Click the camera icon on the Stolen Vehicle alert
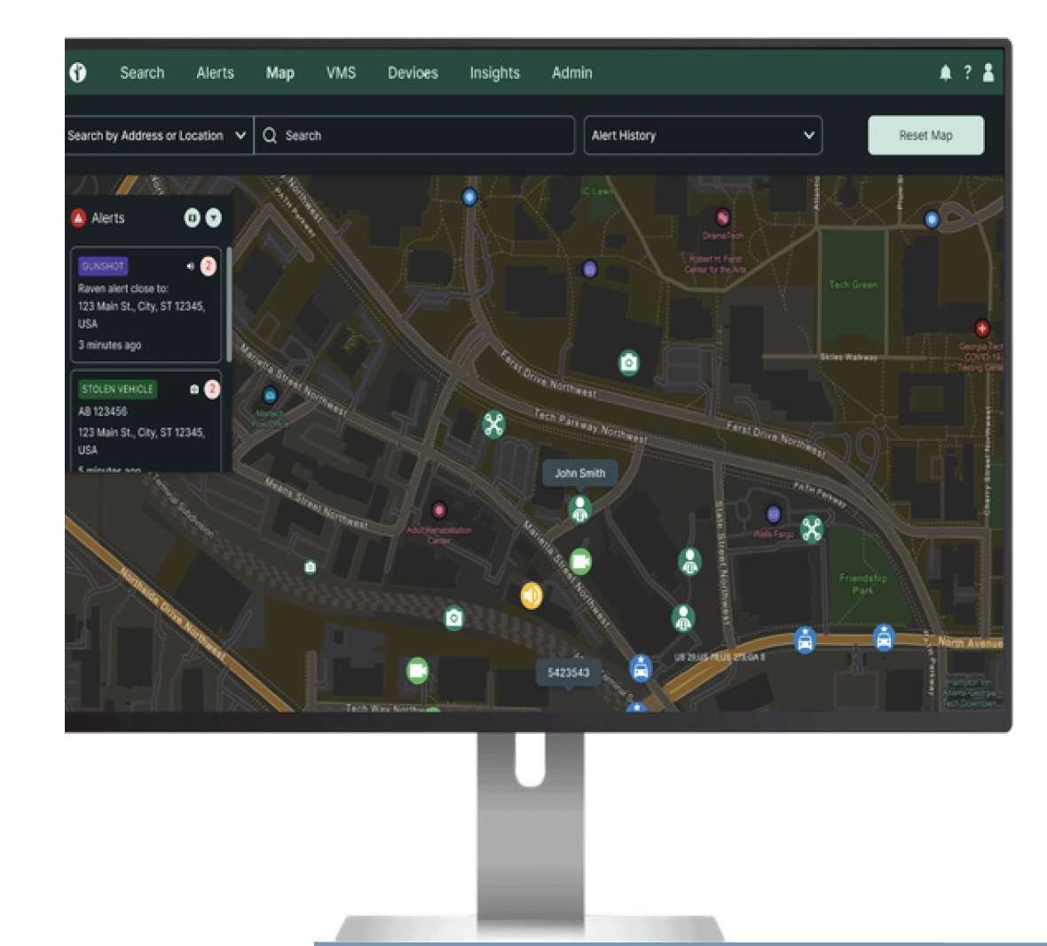The image size is (1047, 946). point(193,390)
